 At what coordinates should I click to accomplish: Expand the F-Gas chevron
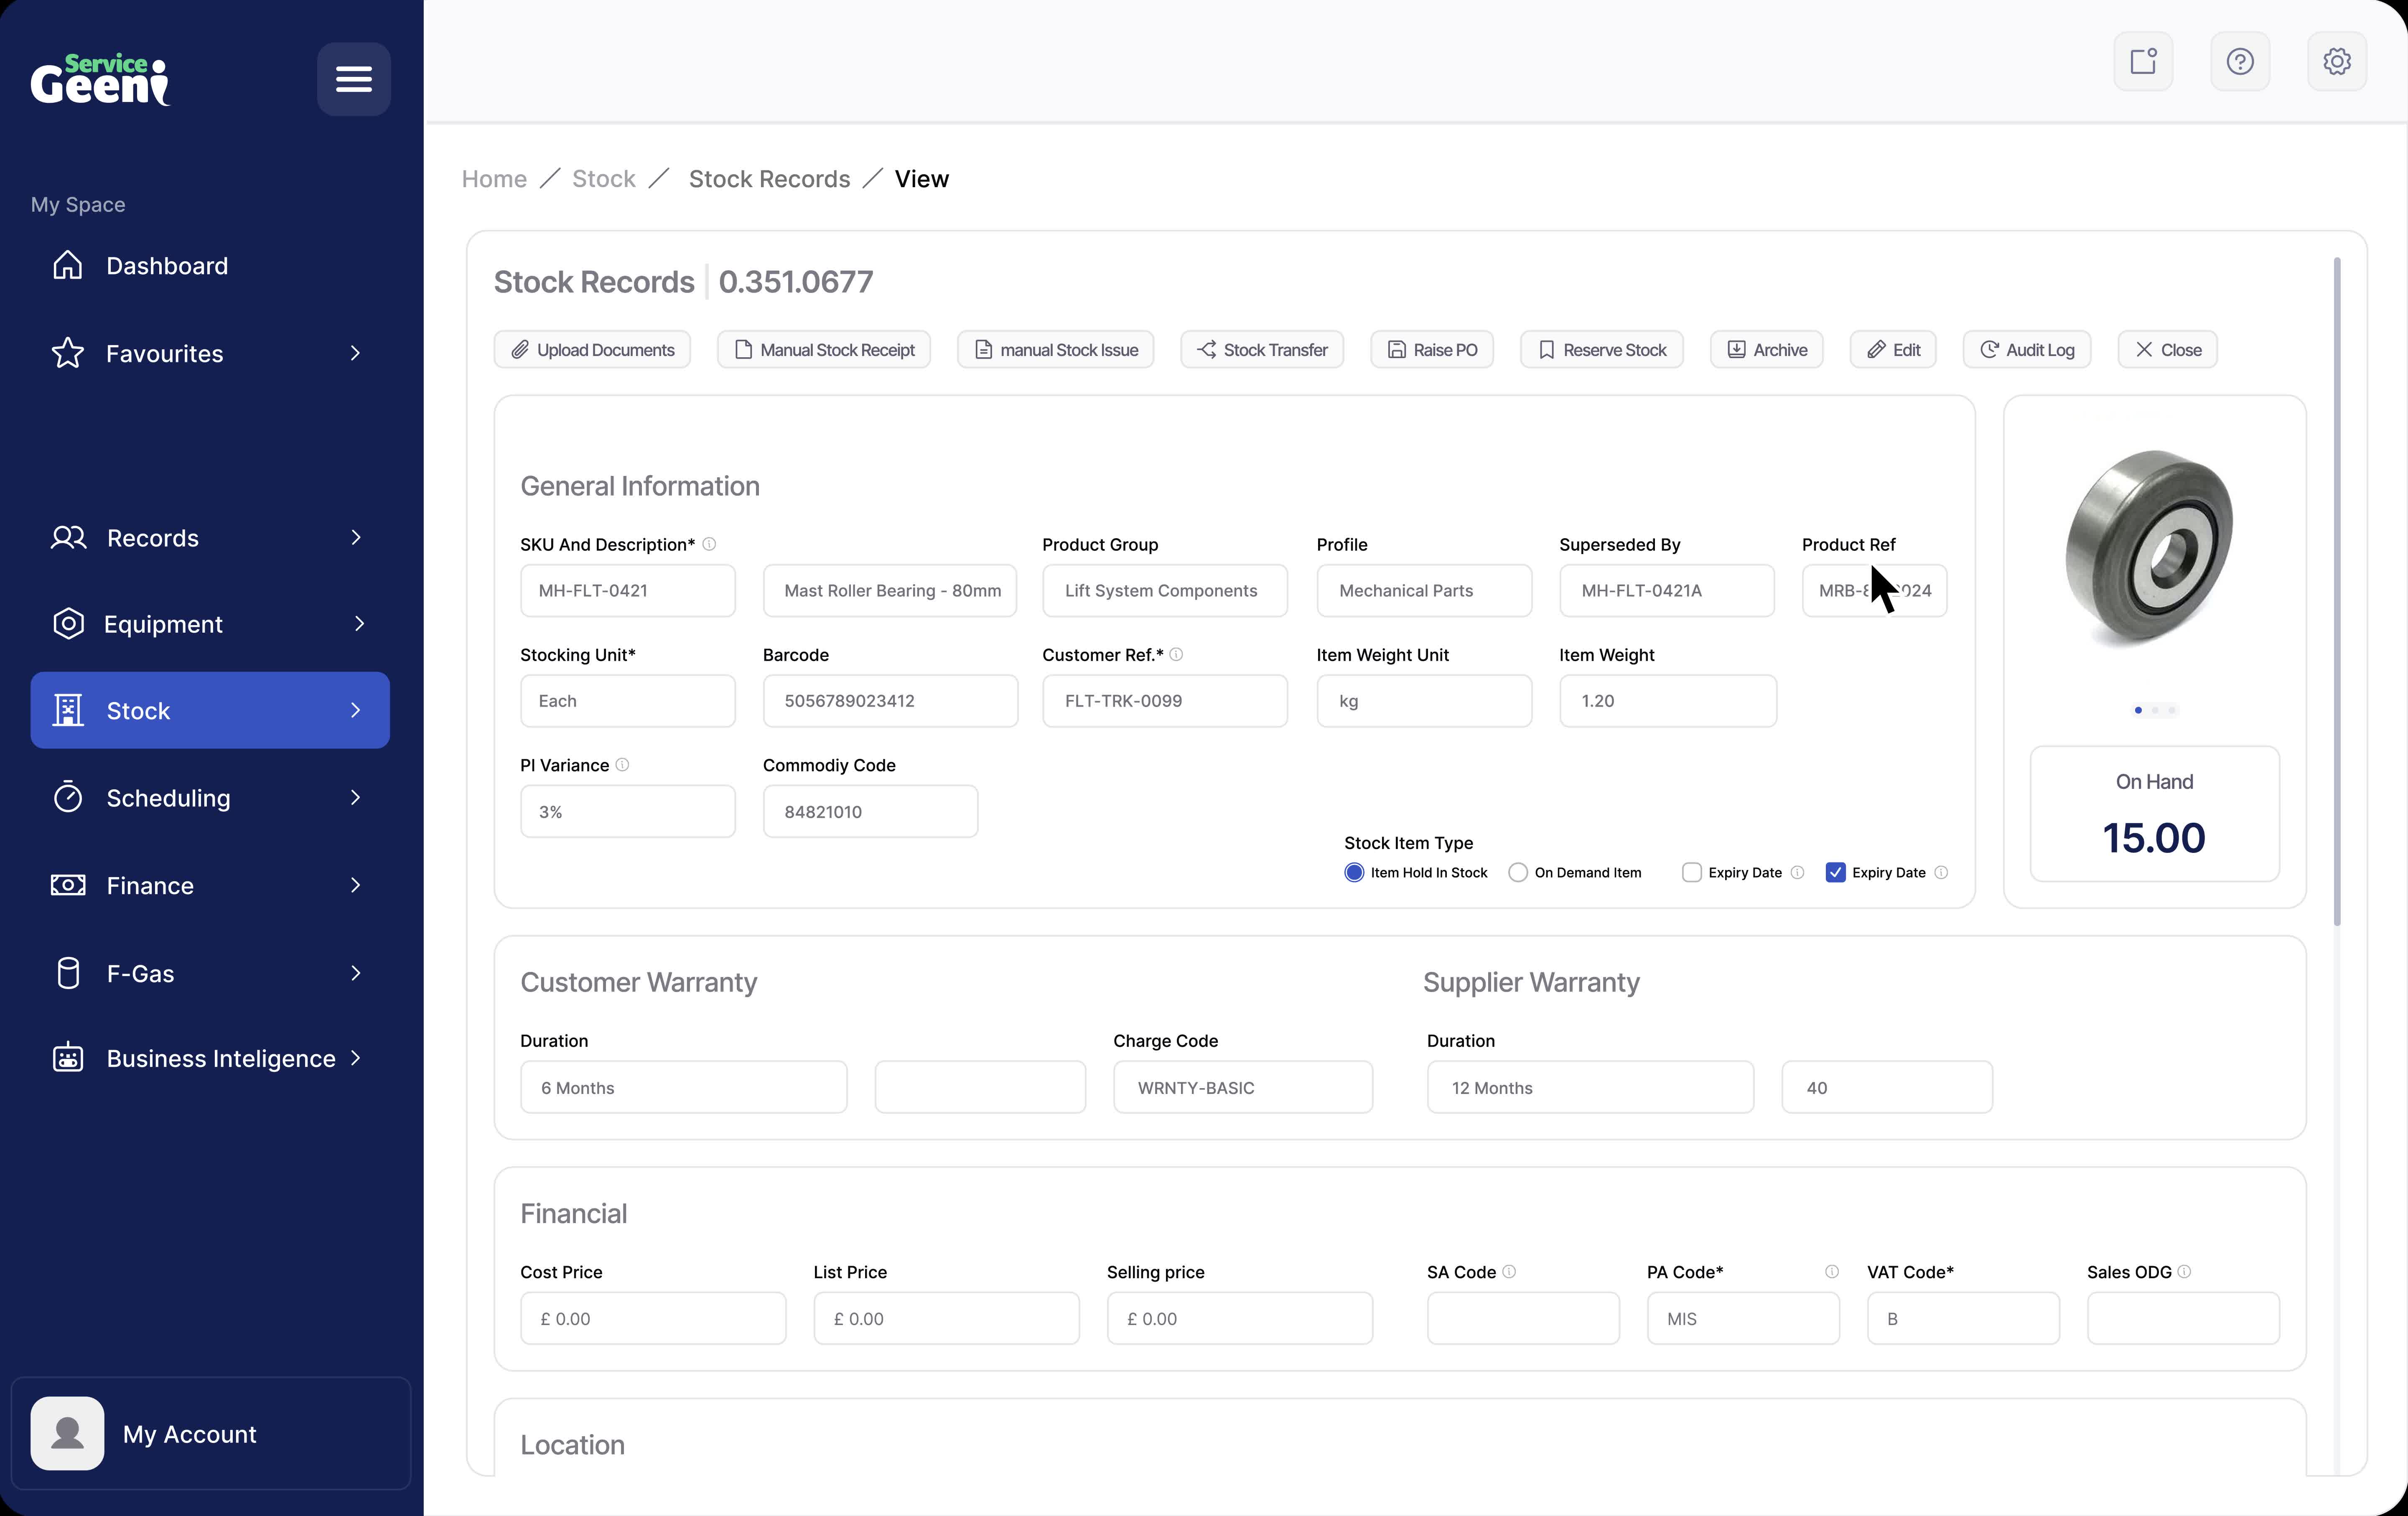(355, 973)
